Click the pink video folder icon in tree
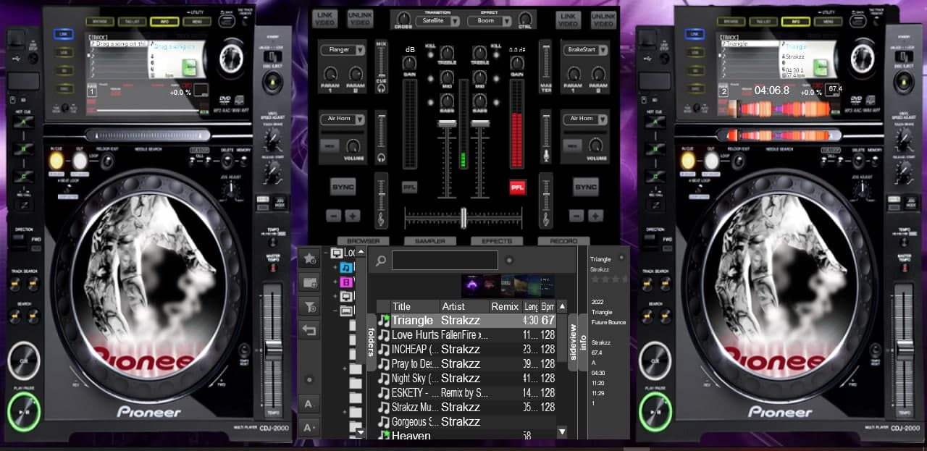The height and width of the screenshot is (451, 927). click(346, 282)
